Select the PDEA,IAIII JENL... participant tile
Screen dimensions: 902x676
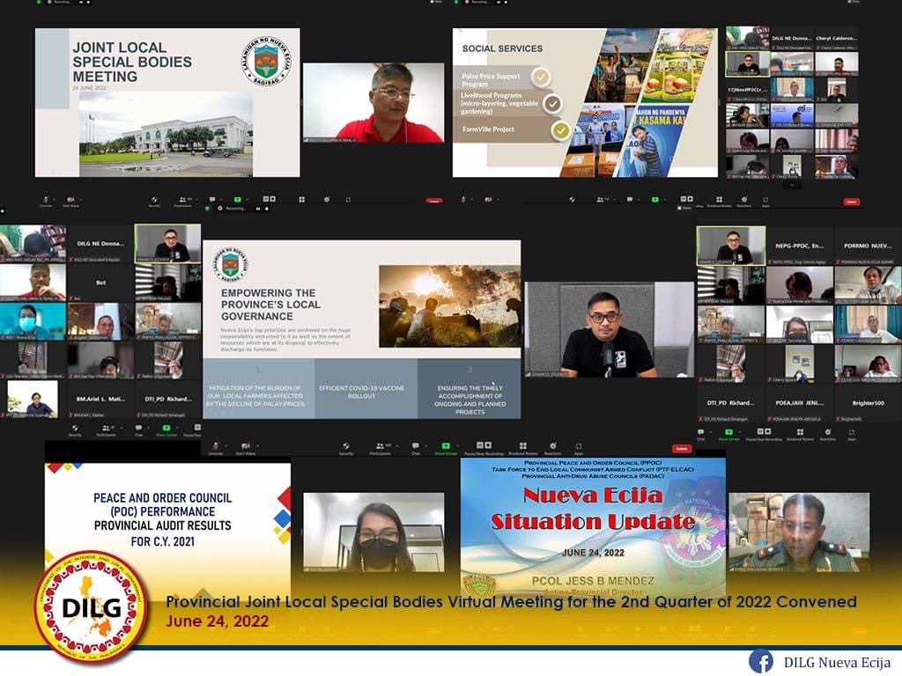coord(800,403)
